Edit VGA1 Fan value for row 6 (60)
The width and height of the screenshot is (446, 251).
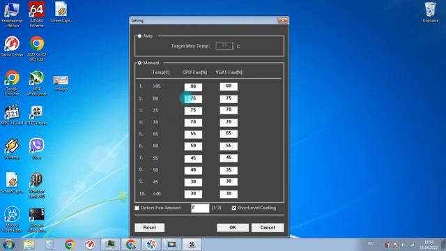click(229, 146)
